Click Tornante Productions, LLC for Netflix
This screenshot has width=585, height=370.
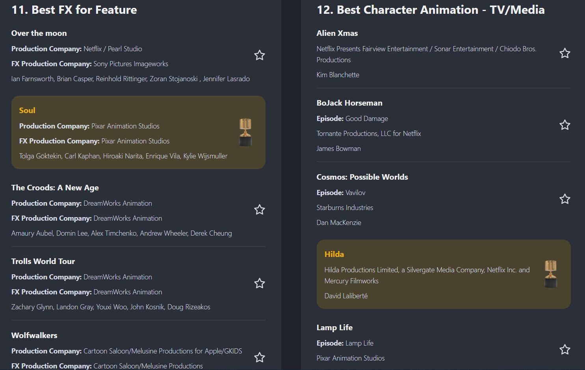click(x=369, y=134)
